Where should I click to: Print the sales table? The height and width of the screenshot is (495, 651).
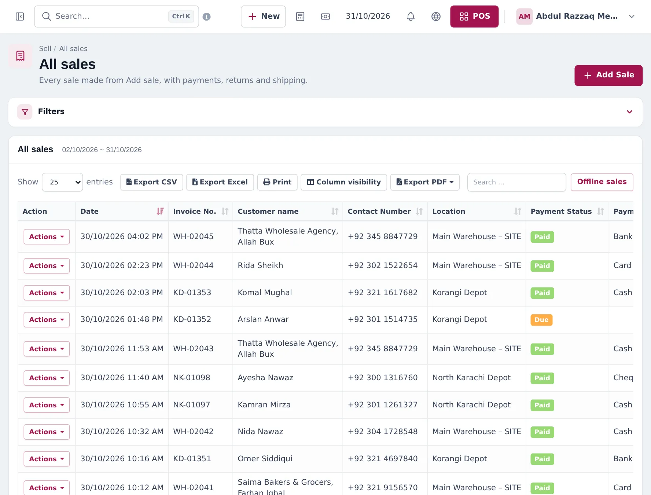(x=277, y=182)
